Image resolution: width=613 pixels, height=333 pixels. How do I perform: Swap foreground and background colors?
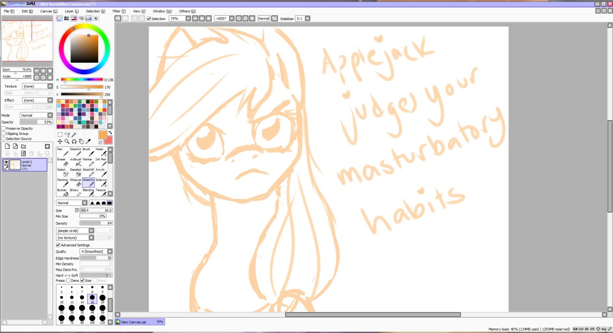[110, 133]
